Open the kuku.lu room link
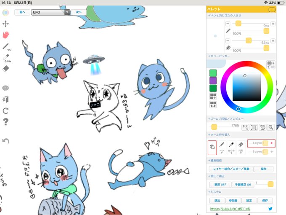The width and height of the screenshot is (286, 215). [x=230, y=209]
